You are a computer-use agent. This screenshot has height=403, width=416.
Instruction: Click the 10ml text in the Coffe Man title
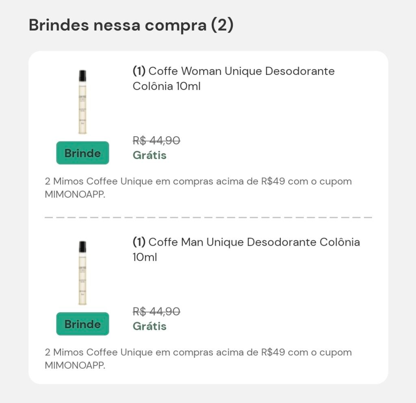[x=145, y=257]
